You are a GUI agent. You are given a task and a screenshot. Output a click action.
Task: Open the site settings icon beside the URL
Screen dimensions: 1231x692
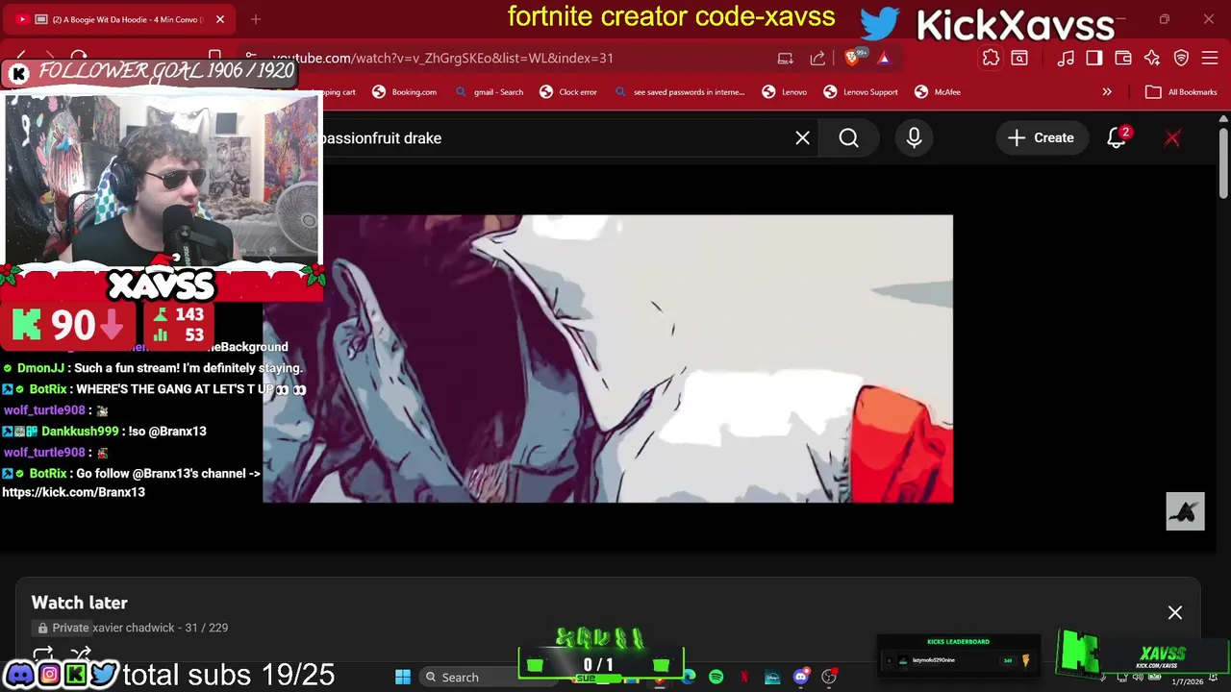point(250,58)
